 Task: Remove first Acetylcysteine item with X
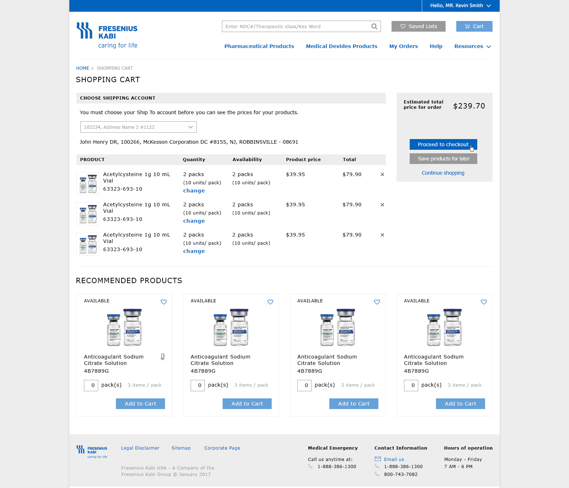pyautogui.click(x=382, y=174)
